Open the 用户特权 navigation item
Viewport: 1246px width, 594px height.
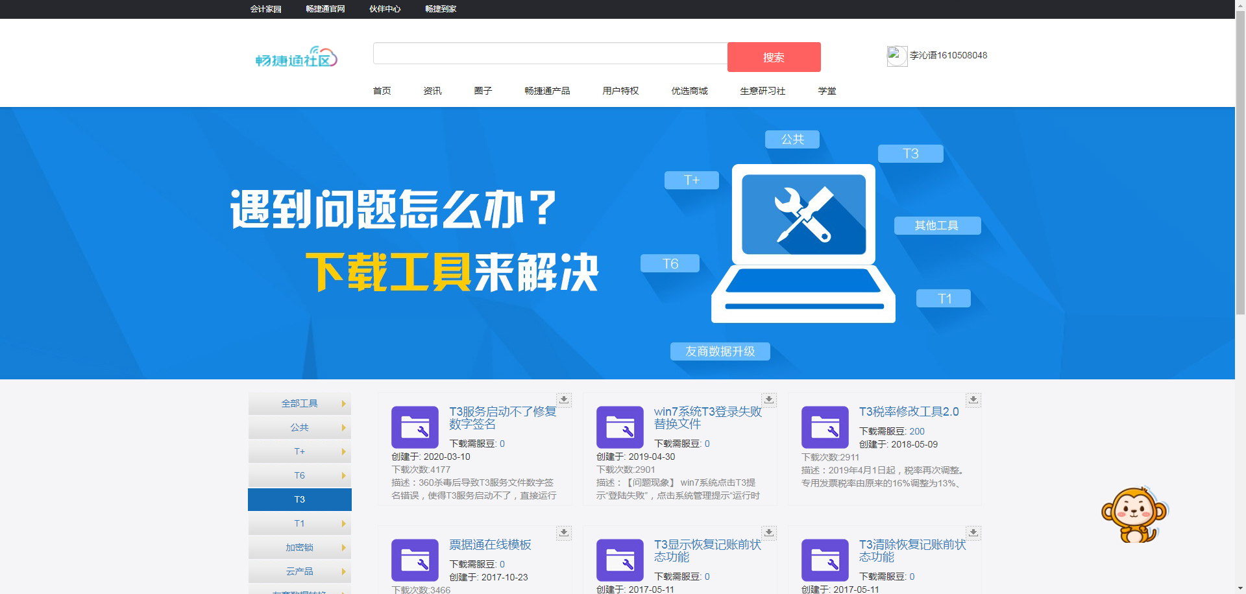click(620, 91)
